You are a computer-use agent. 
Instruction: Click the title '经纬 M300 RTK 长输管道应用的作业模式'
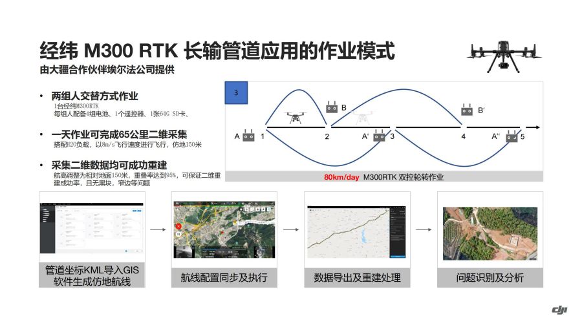217,51
